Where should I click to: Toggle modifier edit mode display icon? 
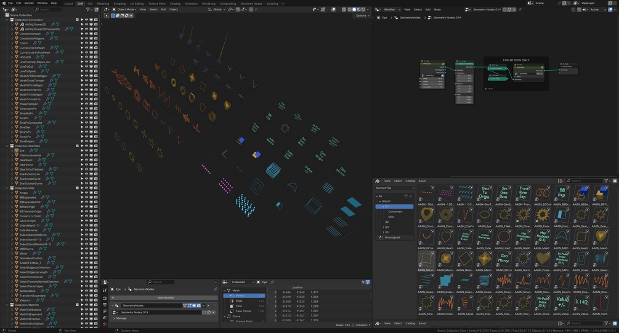click(190, 305)
